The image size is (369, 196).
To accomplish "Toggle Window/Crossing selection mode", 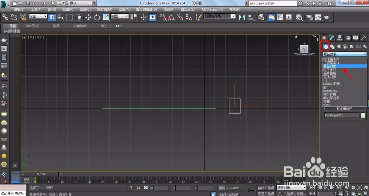I will coord(78,17).
